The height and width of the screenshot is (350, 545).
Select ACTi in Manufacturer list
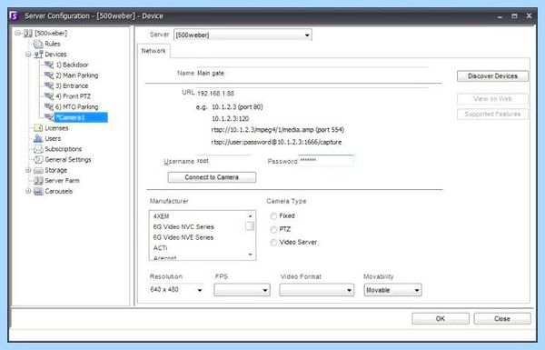click(160, 248)
